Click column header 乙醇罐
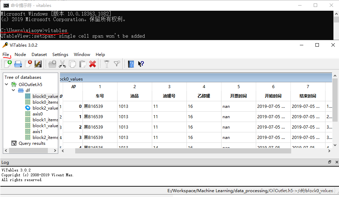The image size is (339, 197). pyautogui.click(x=204, y=96)
